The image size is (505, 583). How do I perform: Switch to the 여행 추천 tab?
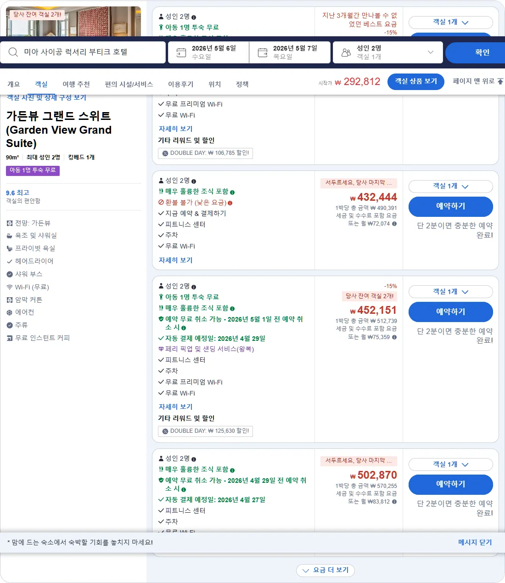click(x=76, y=84)
